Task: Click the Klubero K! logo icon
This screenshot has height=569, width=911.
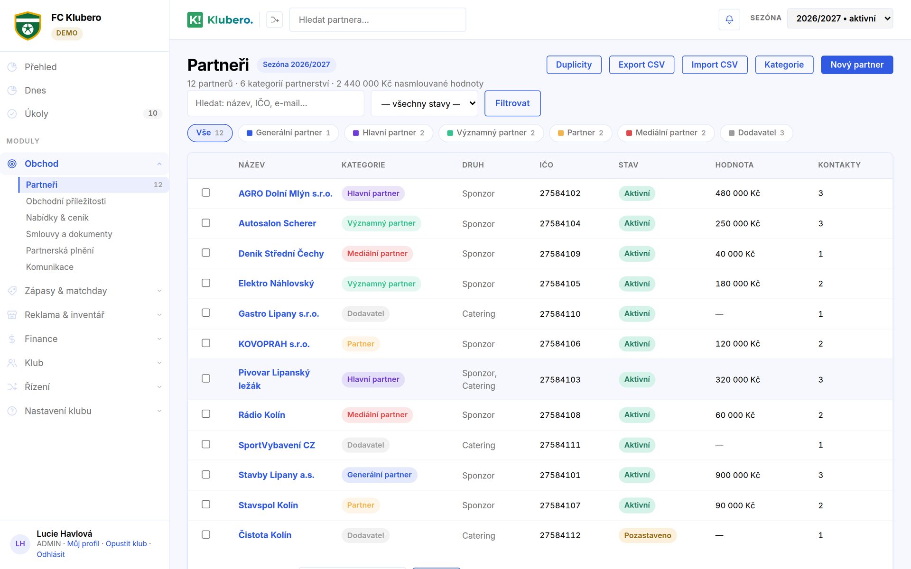Action: (195, 19)
